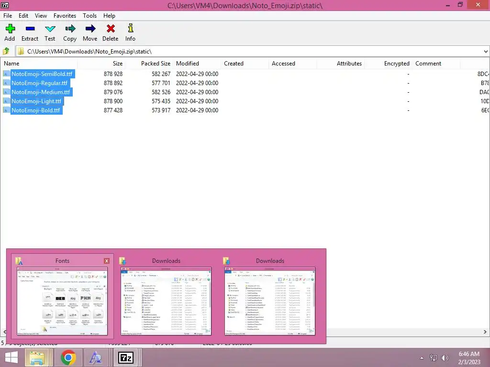Sort by the Attributes column header

click(340, 64)
